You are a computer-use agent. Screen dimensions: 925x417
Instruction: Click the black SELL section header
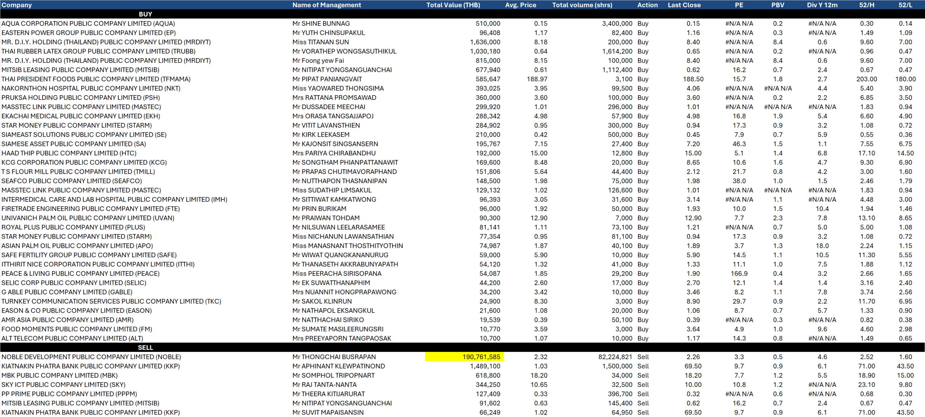(145, 348)
